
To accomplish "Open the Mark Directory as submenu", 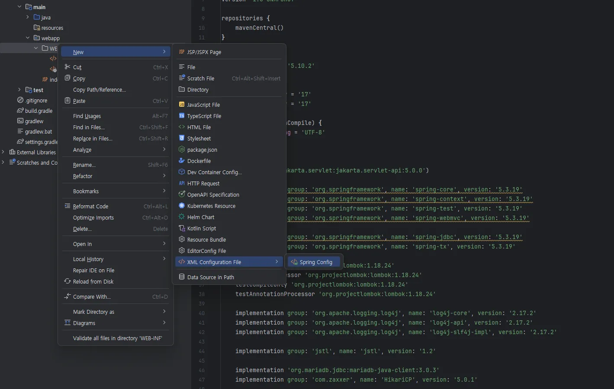I will (x=116, y=312).
